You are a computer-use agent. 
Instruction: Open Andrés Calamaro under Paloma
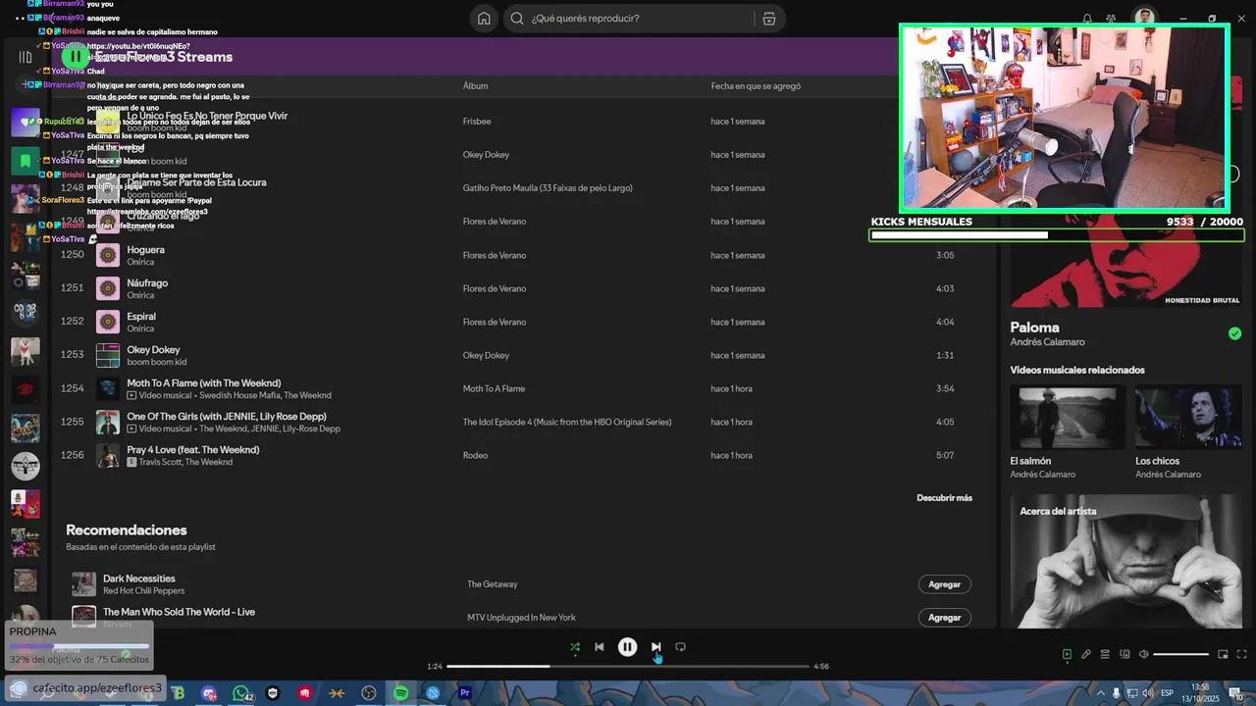click(1047, 342)
